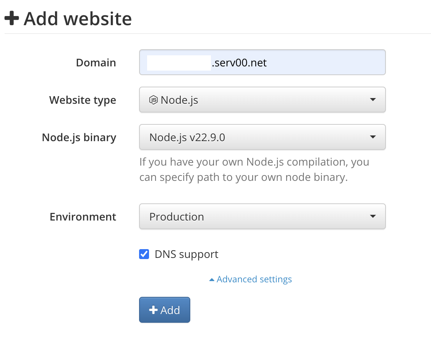
Task: Click the Website type label
Action: pyautogui.click(x=83, y=100)
